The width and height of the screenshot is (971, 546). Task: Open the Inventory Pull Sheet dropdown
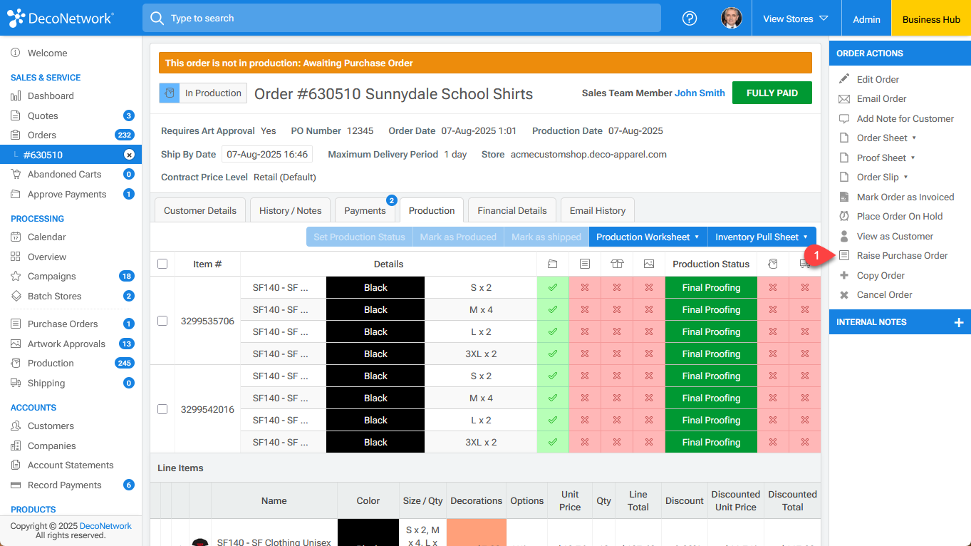coord(761,236)
